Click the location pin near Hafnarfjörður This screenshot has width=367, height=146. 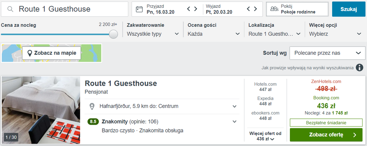(92, 106)
